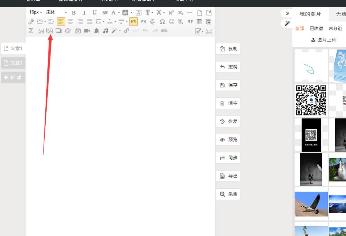The height and width of the screenshot is (236, 346).
Task: Click the 保存 save button
Action: pos(228,85)
